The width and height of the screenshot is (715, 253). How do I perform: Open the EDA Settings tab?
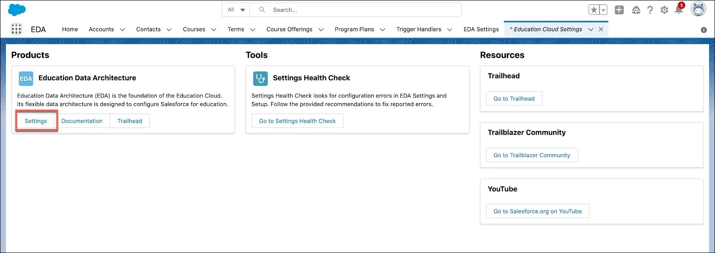(x=481, y=29)
